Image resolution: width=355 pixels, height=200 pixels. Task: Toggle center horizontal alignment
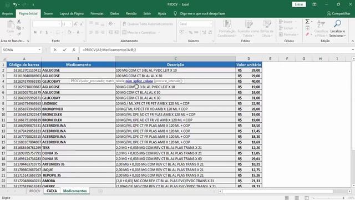point(97,32)
